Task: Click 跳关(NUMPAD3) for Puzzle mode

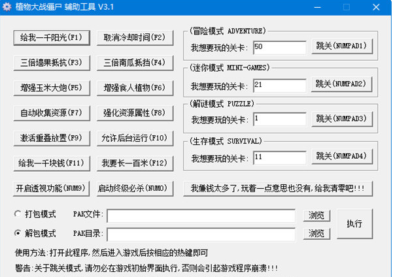Action: tap(342, 119)
